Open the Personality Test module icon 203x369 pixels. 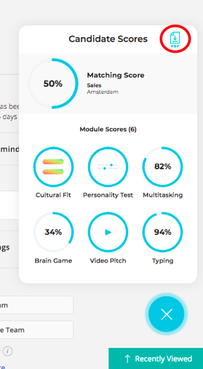108,167
